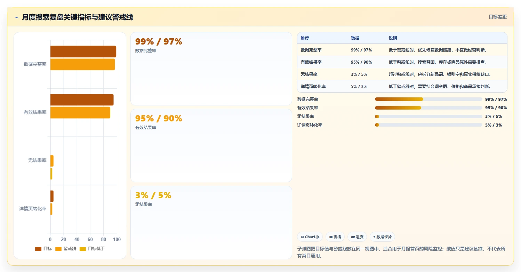
Task: Click the 说明 table column header
Action: pyautogui.click(x=393, y=38)
